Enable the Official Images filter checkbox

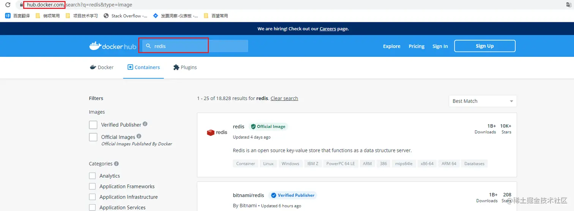tap(93, 137)
